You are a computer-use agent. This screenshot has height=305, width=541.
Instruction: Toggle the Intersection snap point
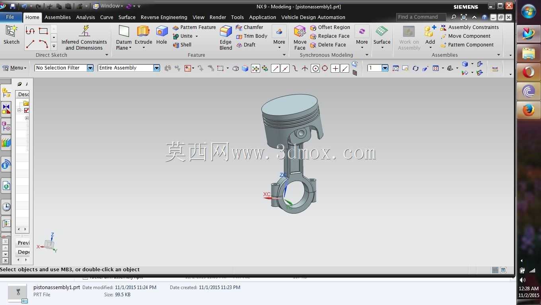305,68
